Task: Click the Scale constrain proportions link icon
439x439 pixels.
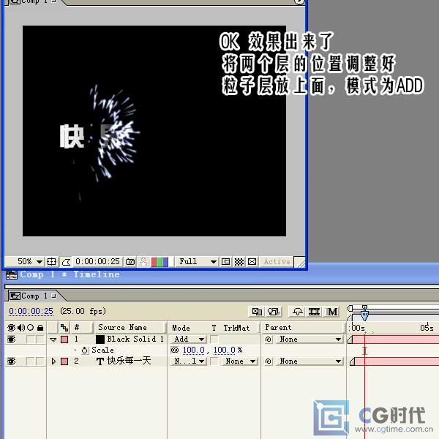Action: tap(174, 350)
